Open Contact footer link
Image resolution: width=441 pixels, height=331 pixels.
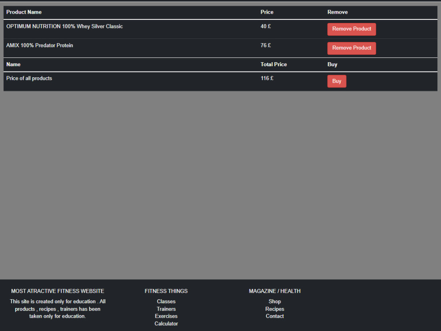274,316
